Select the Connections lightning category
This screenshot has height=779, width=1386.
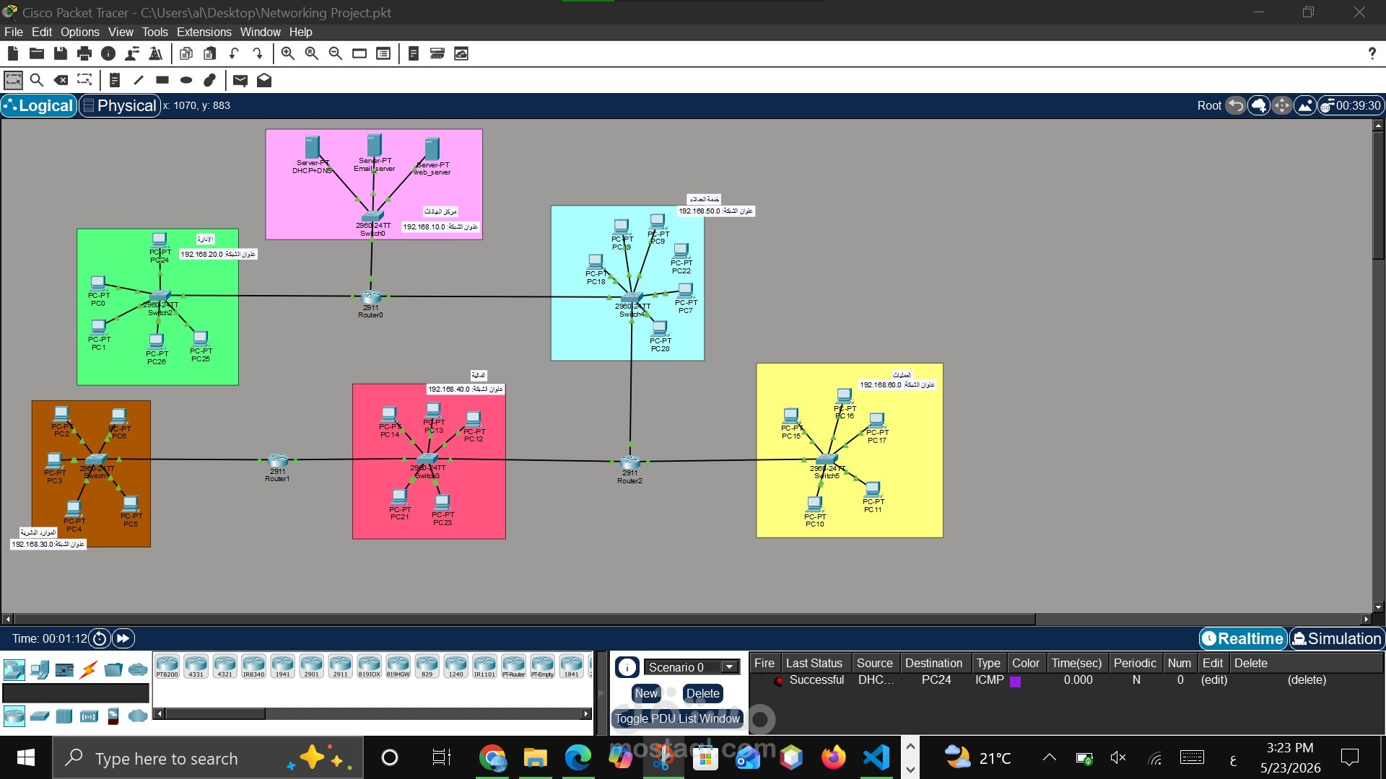(x=89, y=670)
